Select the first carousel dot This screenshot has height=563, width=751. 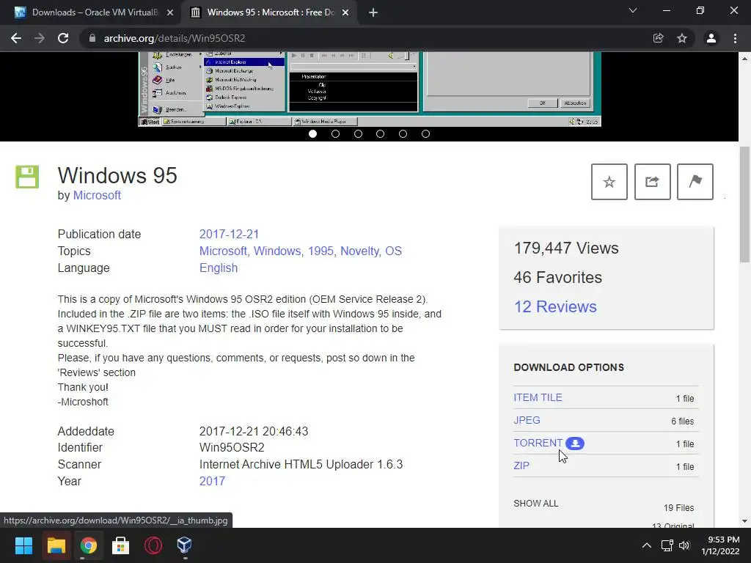point(312,134)
